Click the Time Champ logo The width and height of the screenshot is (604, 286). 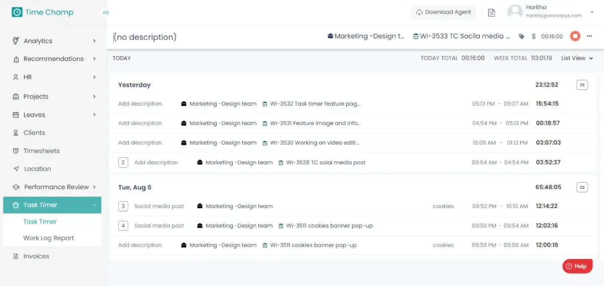pyautogui.click(x=43, y=12)
